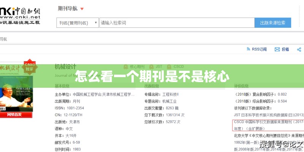Click the 语种 中文 text

pos(63,129)
